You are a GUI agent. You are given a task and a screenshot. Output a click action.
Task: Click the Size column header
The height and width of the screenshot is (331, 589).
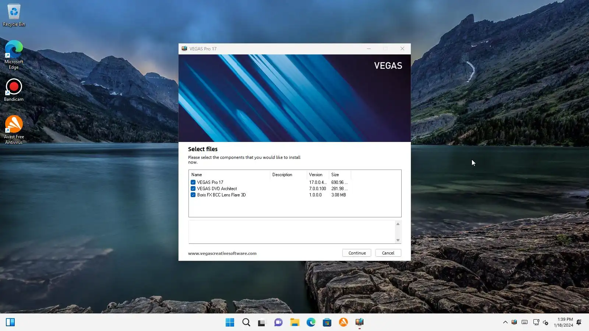click(340, 175)
